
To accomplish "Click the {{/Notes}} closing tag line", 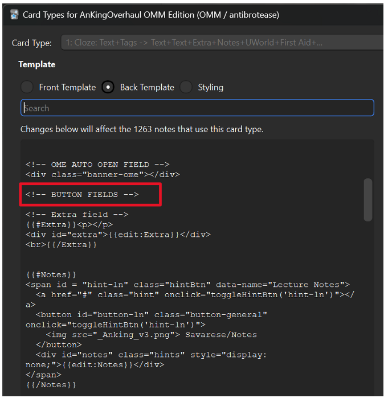I will click(x=51, y=385).
